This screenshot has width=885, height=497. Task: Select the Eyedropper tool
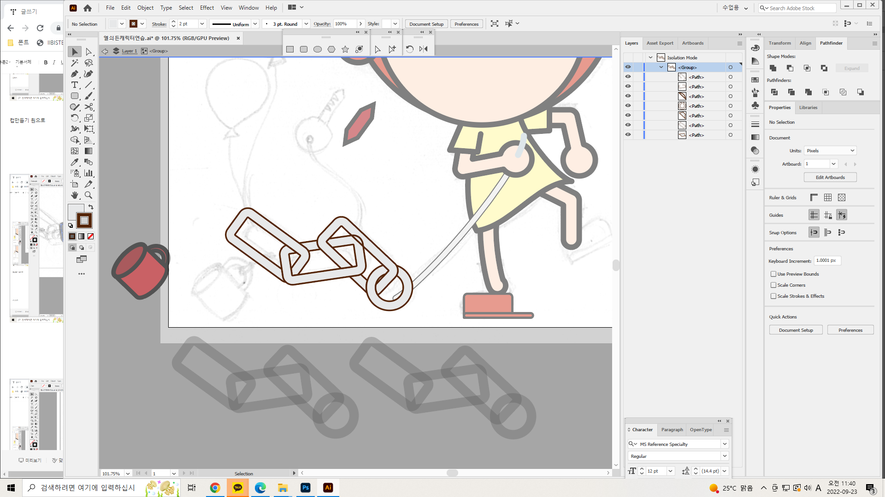pyautogui.click(x=74, y=162)
